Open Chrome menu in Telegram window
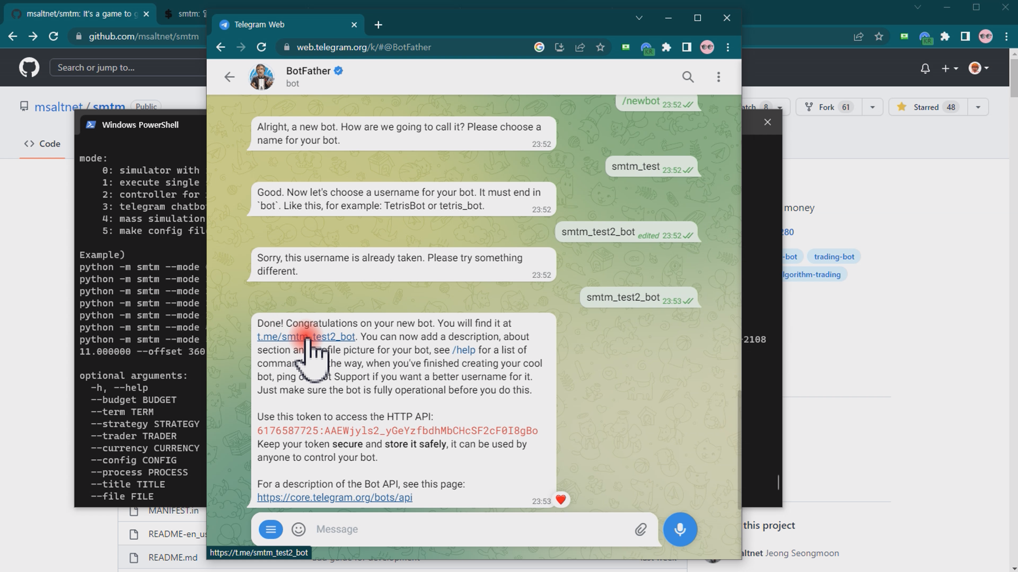The width and height of the screenshot is (1018, 572). pyautogui.click(x=728, y=47)
